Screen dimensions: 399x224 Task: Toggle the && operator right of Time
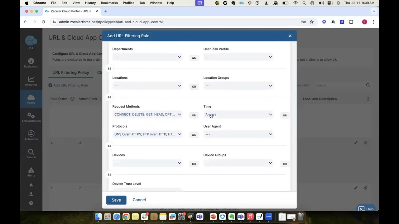[285, 115]
